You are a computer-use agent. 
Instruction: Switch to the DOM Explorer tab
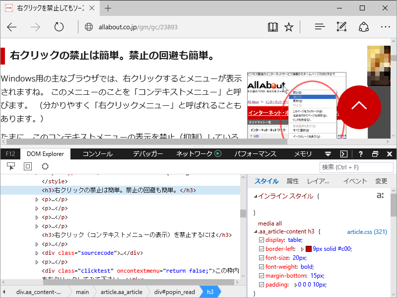pos(45,154)
